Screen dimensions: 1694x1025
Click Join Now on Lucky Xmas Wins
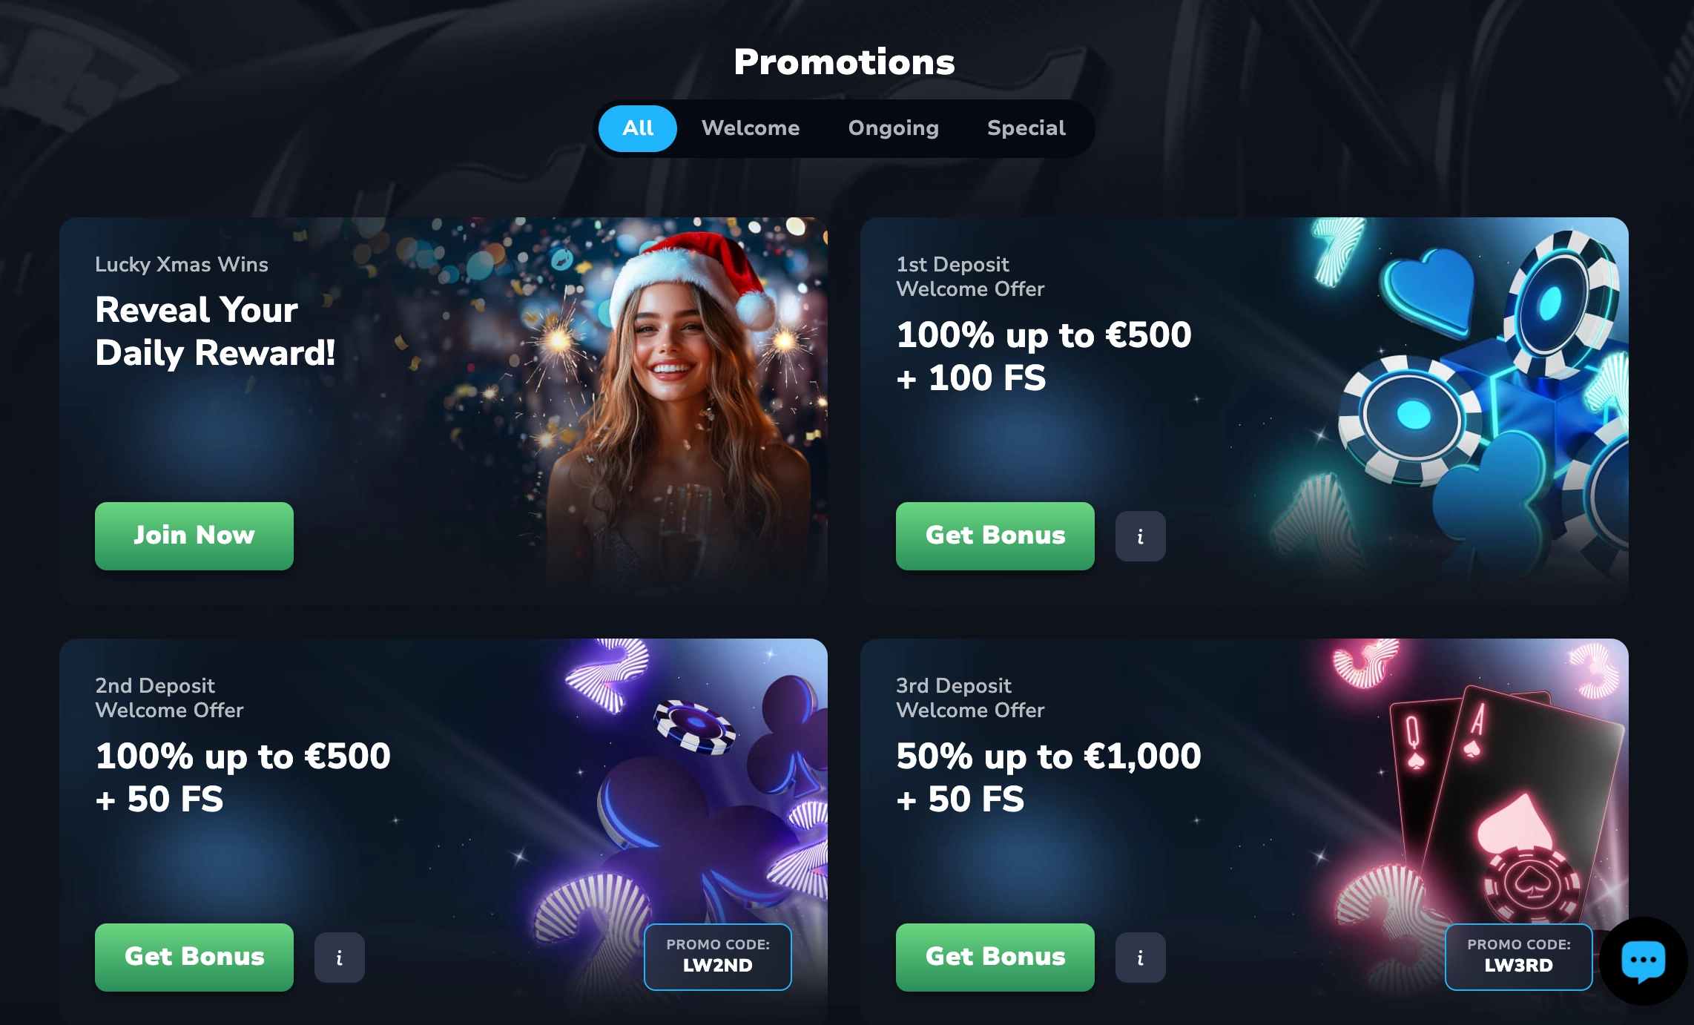(x=194, y=536)
